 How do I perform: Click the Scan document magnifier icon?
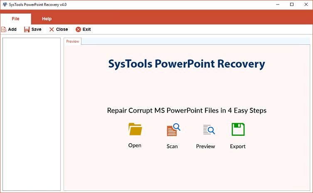pyautogui.click(x=173, y=130)
